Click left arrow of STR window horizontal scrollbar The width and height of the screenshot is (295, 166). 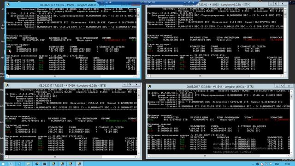pos(149,156)
